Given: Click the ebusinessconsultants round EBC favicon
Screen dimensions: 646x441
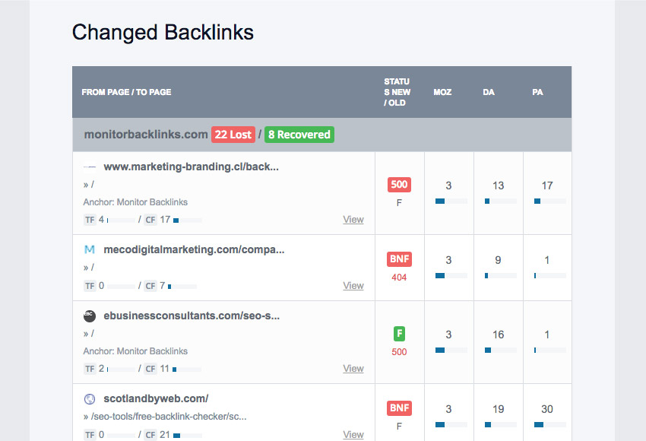Looking at the screenshot, I should pyautogui.click(x=90, y=316).
